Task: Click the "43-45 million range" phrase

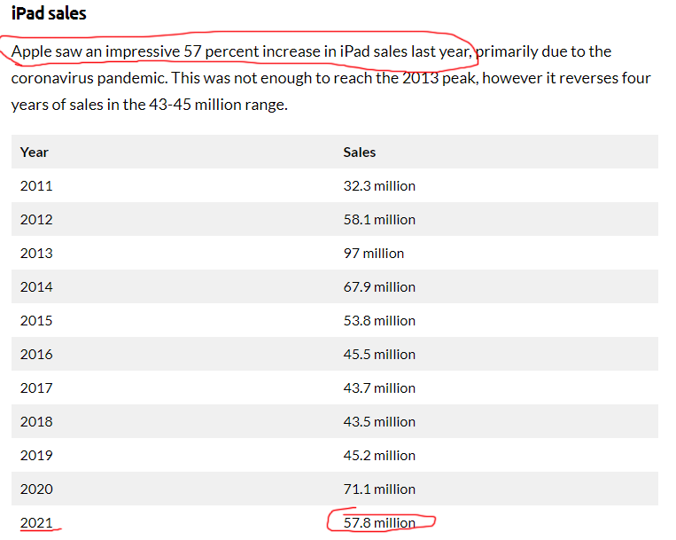Action: point(218,105)
